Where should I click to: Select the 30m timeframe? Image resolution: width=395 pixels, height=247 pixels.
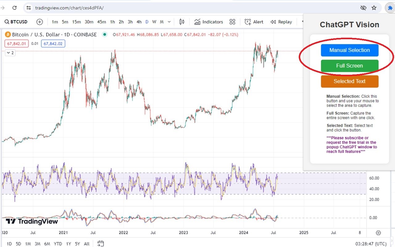tap(89, 22)
